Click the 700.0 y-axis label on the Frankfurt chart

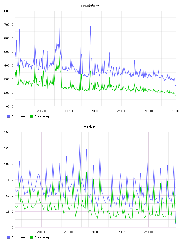pos(9,25)
